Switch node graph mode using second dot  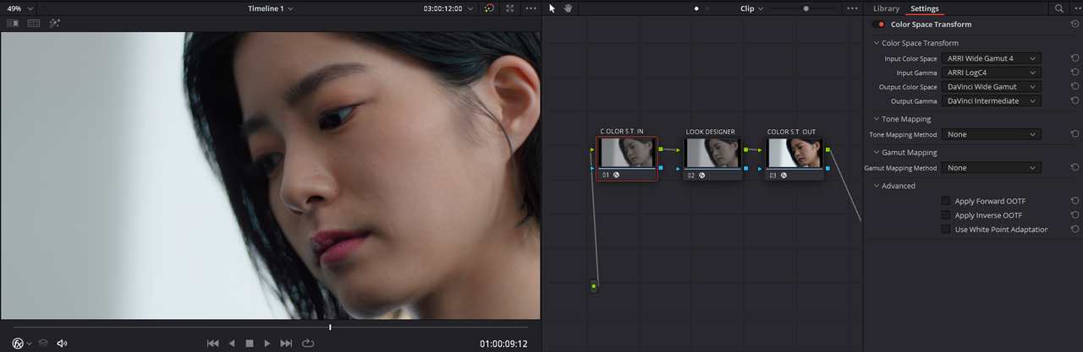click(x=707, y=8)
